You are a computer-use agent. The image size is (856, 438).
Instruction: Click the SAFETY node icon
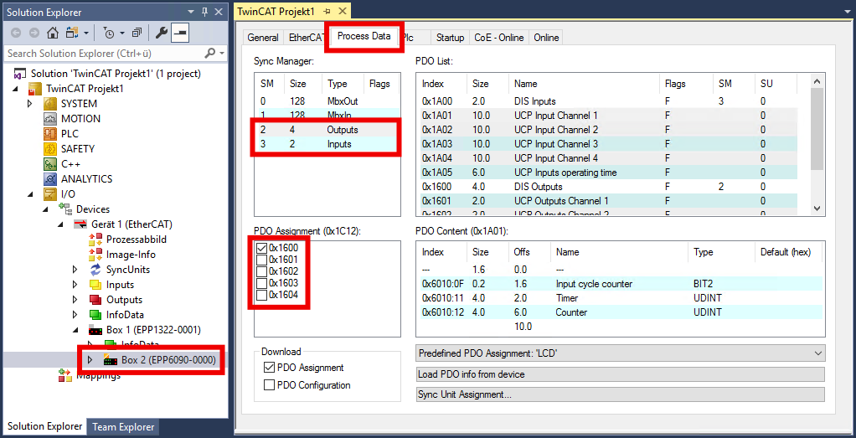50,148
